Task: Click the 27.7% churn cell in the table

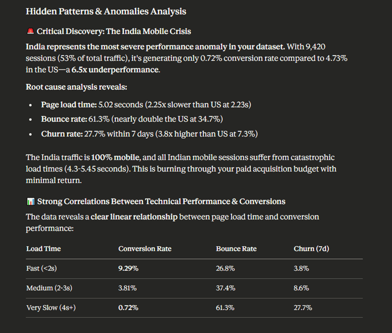Action: 303,308
